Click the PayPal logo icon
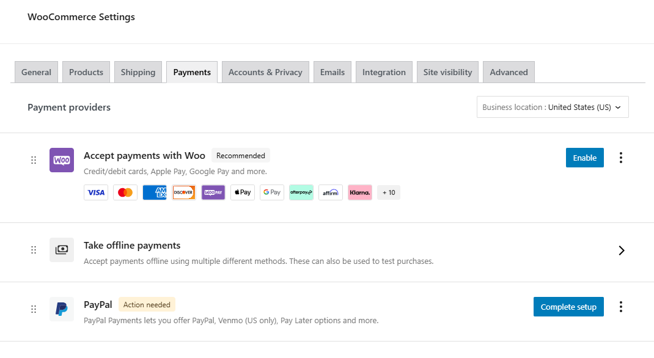 point(62,309)
